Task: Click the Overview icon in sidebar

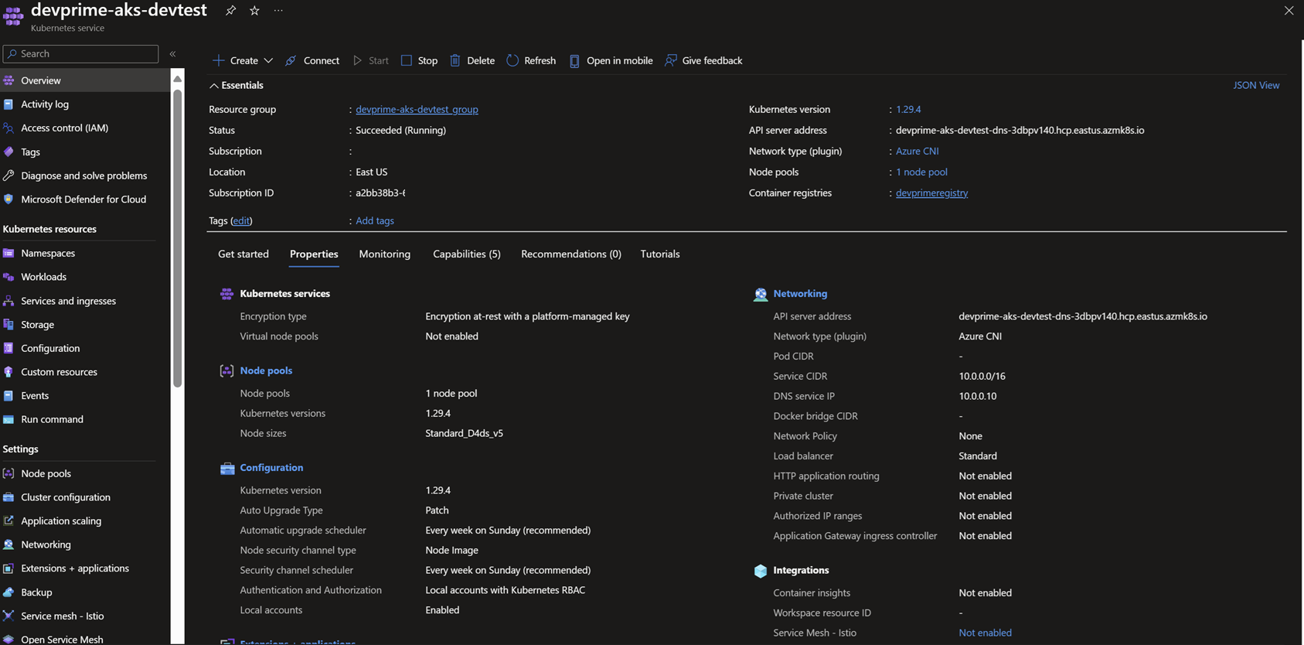Action: click(9, 80)
